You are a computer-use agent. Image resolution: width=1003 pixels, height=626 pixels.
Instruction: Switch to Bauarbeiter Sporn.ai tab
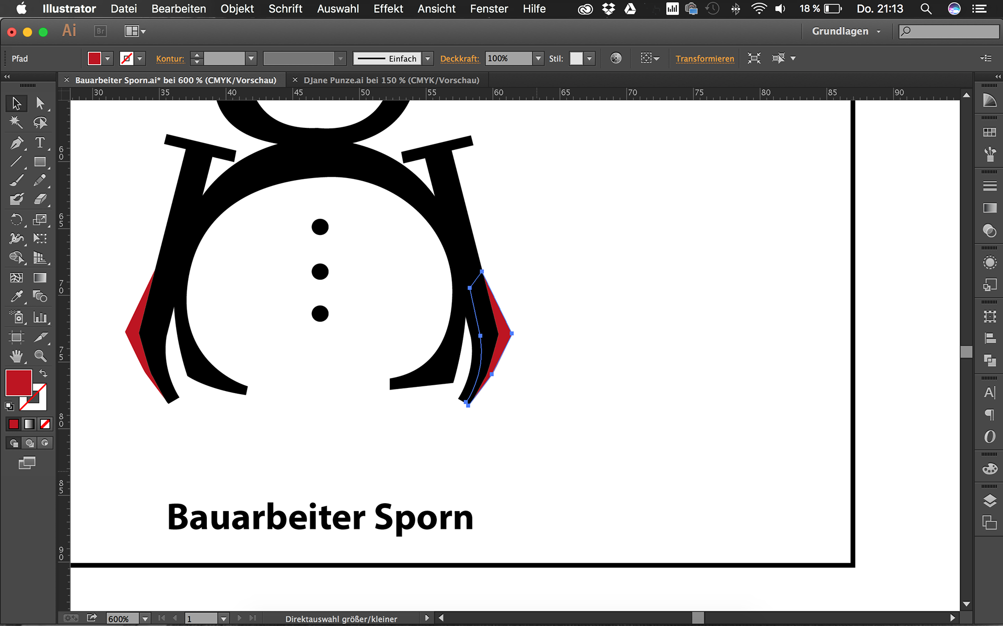pos(176,80)
